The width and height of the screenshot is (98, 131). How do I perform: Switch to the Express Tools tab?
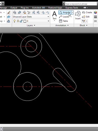coord(72,8)
